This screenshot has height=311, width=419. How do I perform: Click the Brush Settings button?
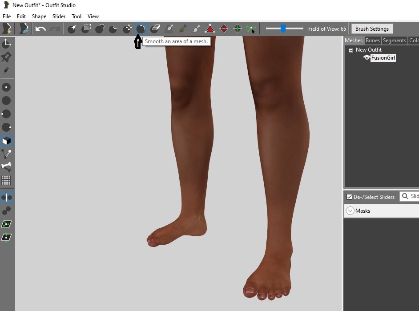click(372, 29)
